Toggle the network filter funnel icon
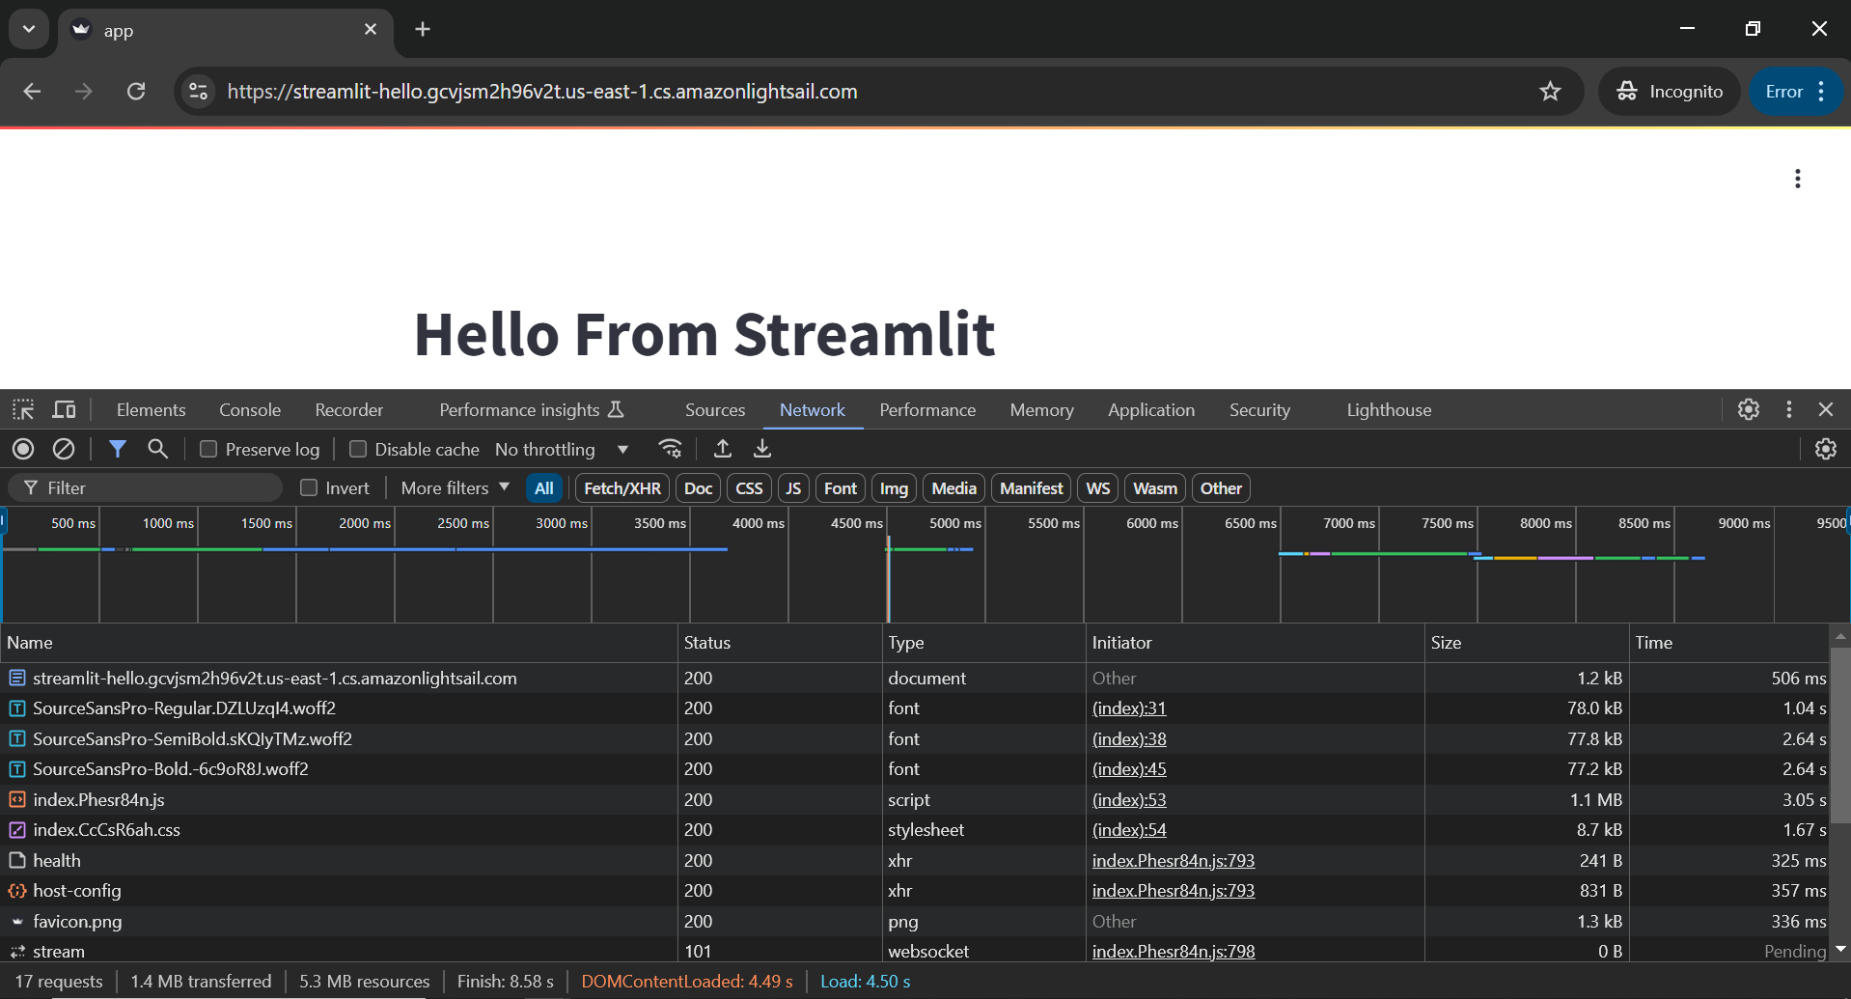 (x=117, y=449)
